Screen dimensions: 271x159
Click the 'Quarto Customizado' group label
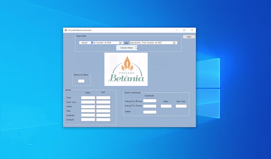[132, 93]
